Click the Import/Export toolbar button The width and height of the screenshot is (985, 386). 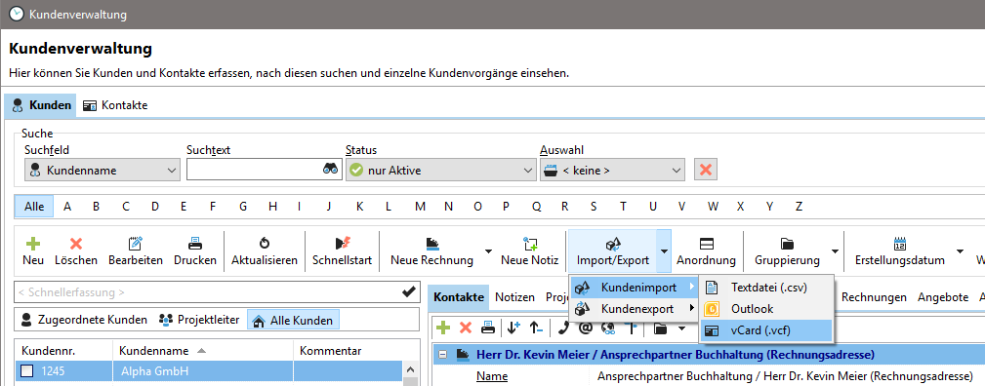(x=612, y=251)
